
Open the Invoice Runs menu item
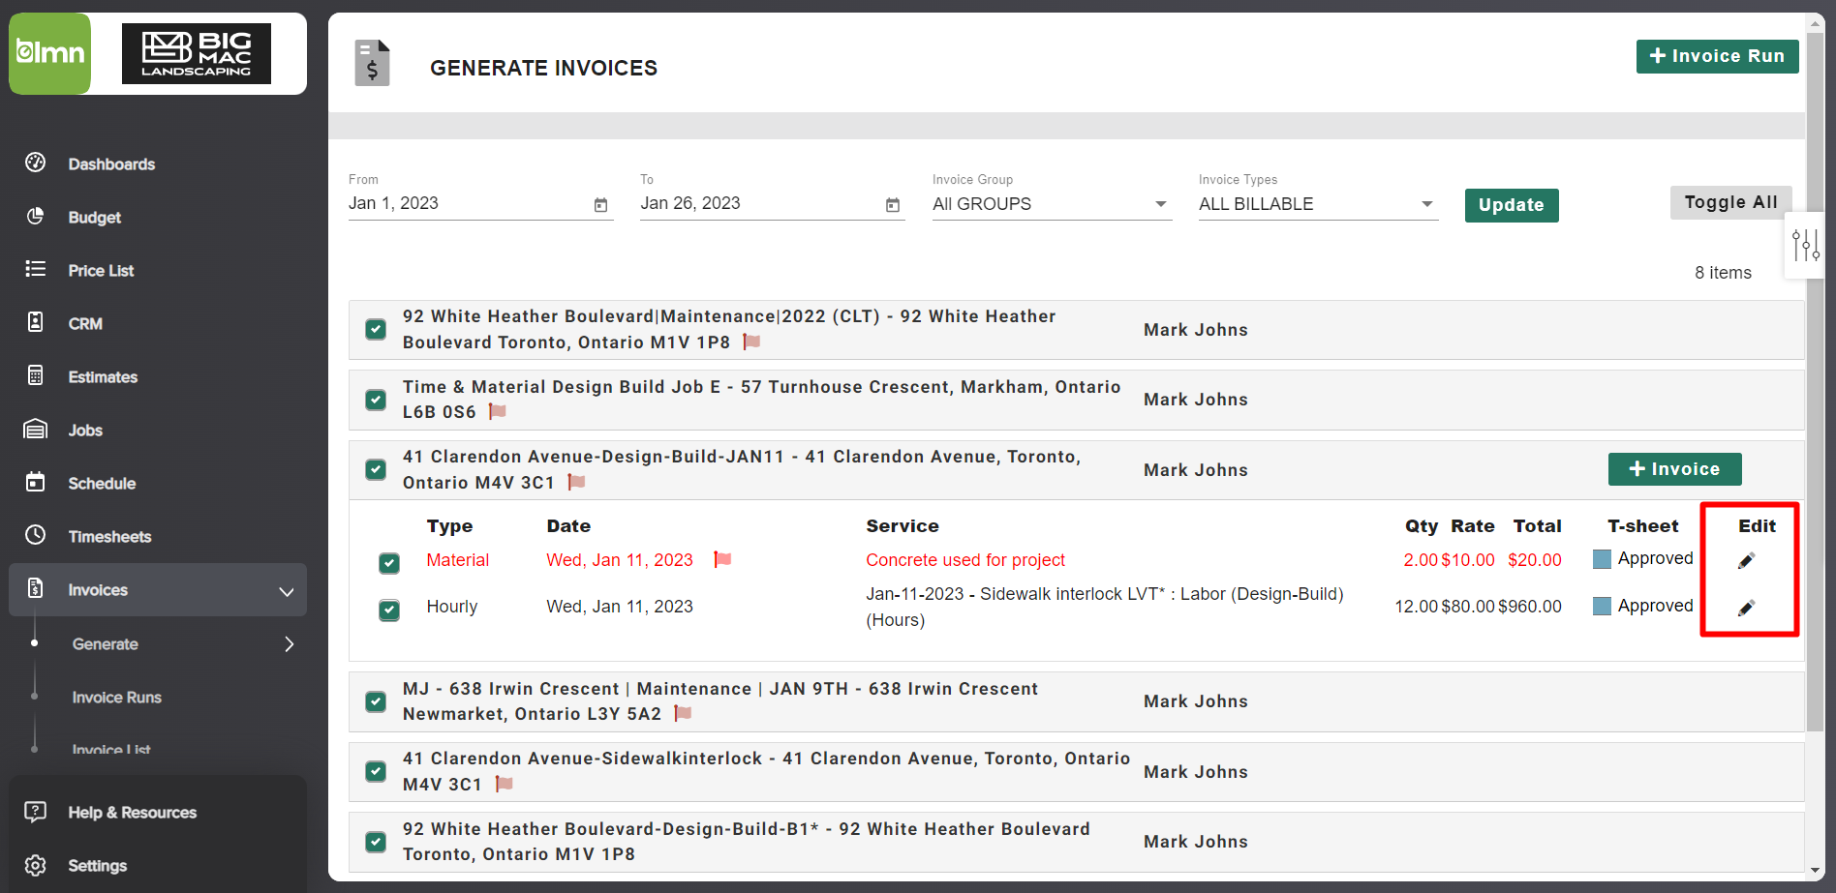point(116,697)
